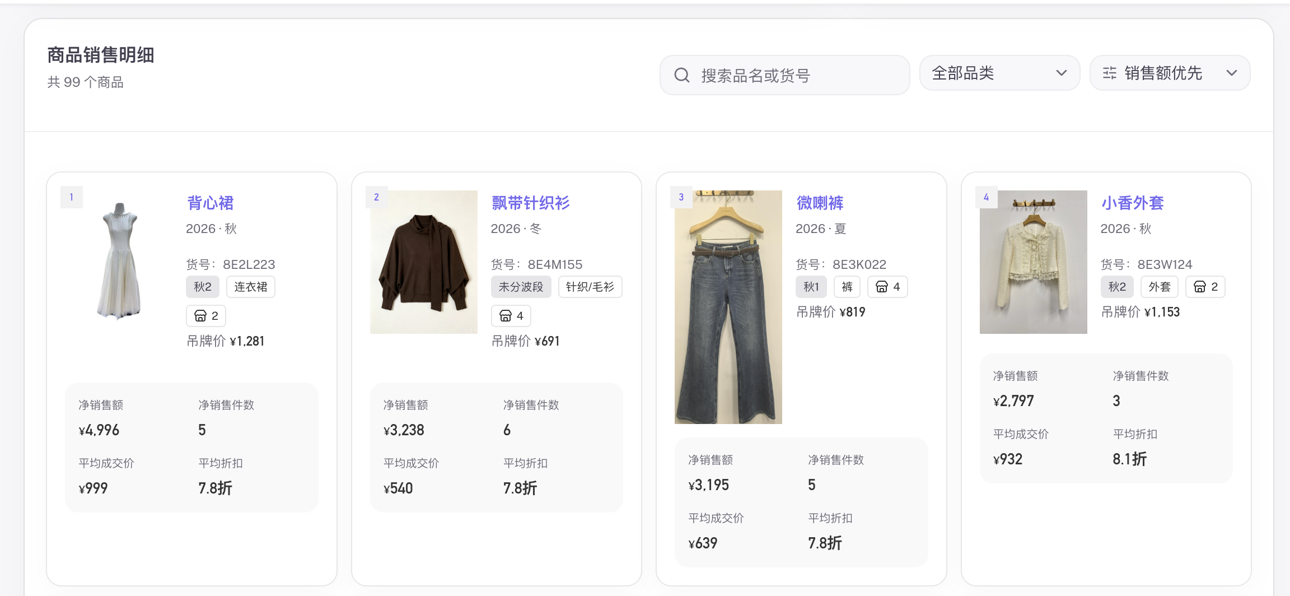Click the white dress product thumbnail
This screenshot has height=596, width=1290.
coord(119,262)
